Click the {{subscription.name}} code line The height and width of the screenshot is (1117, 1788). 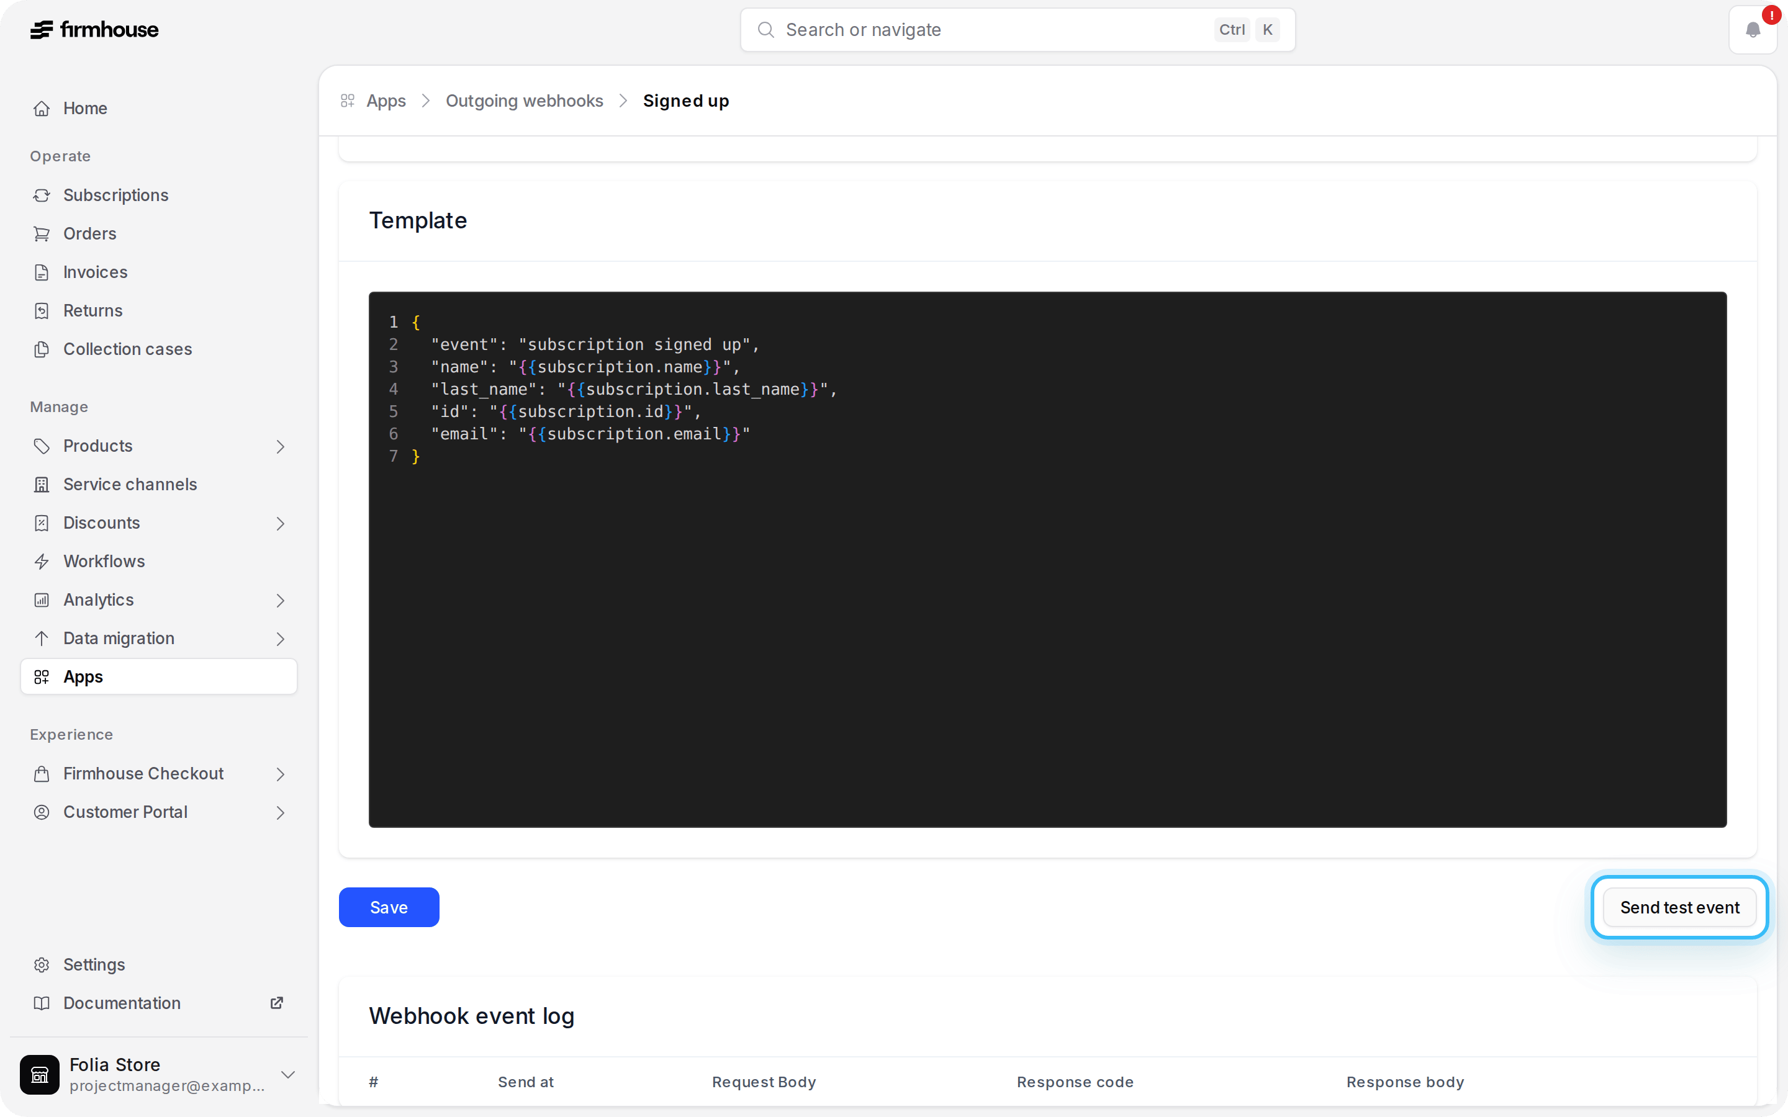tap(585, 366)
